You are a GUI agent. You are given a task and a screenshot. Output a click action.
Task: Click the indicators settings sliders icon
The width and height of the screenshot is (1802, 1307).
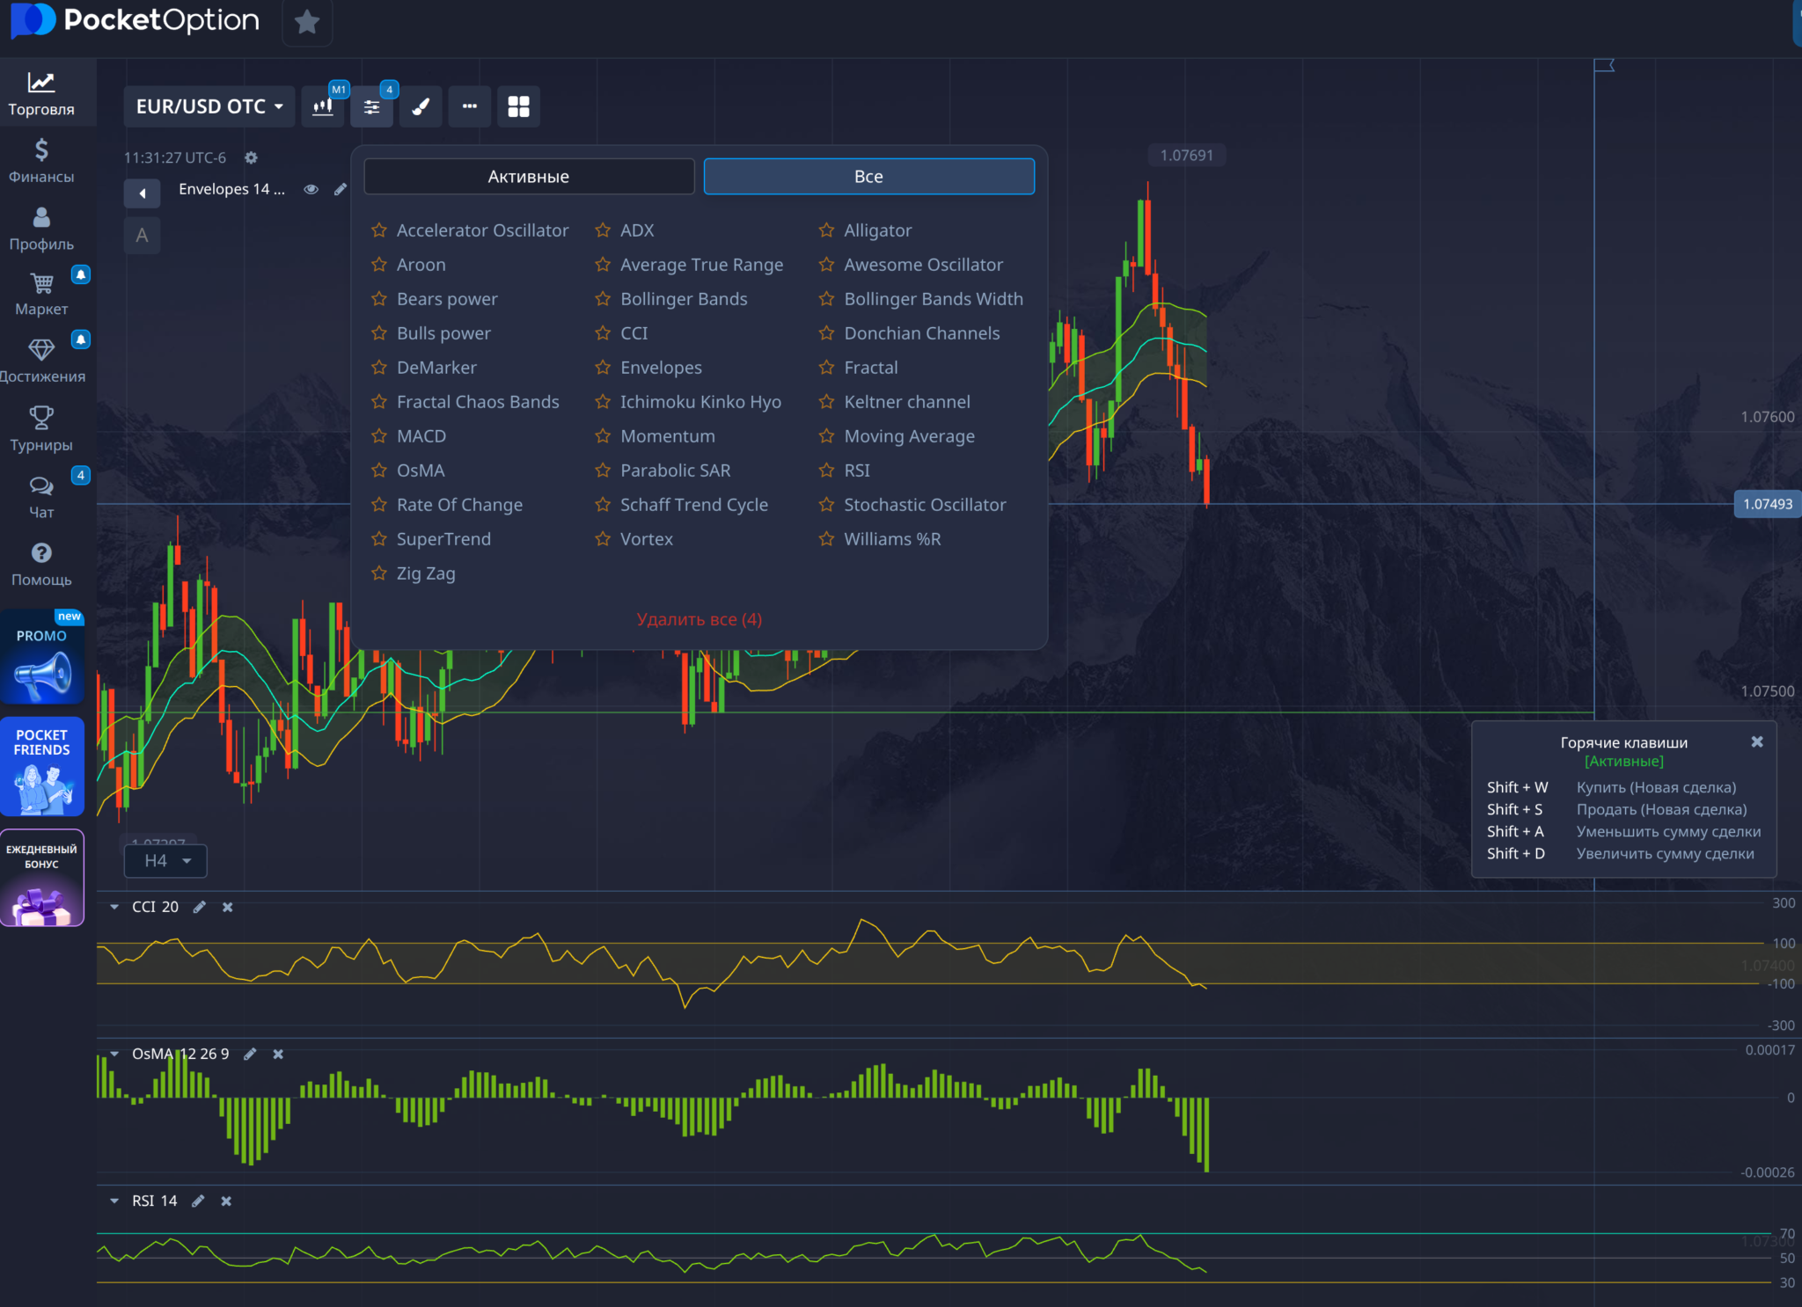[371, 106]
